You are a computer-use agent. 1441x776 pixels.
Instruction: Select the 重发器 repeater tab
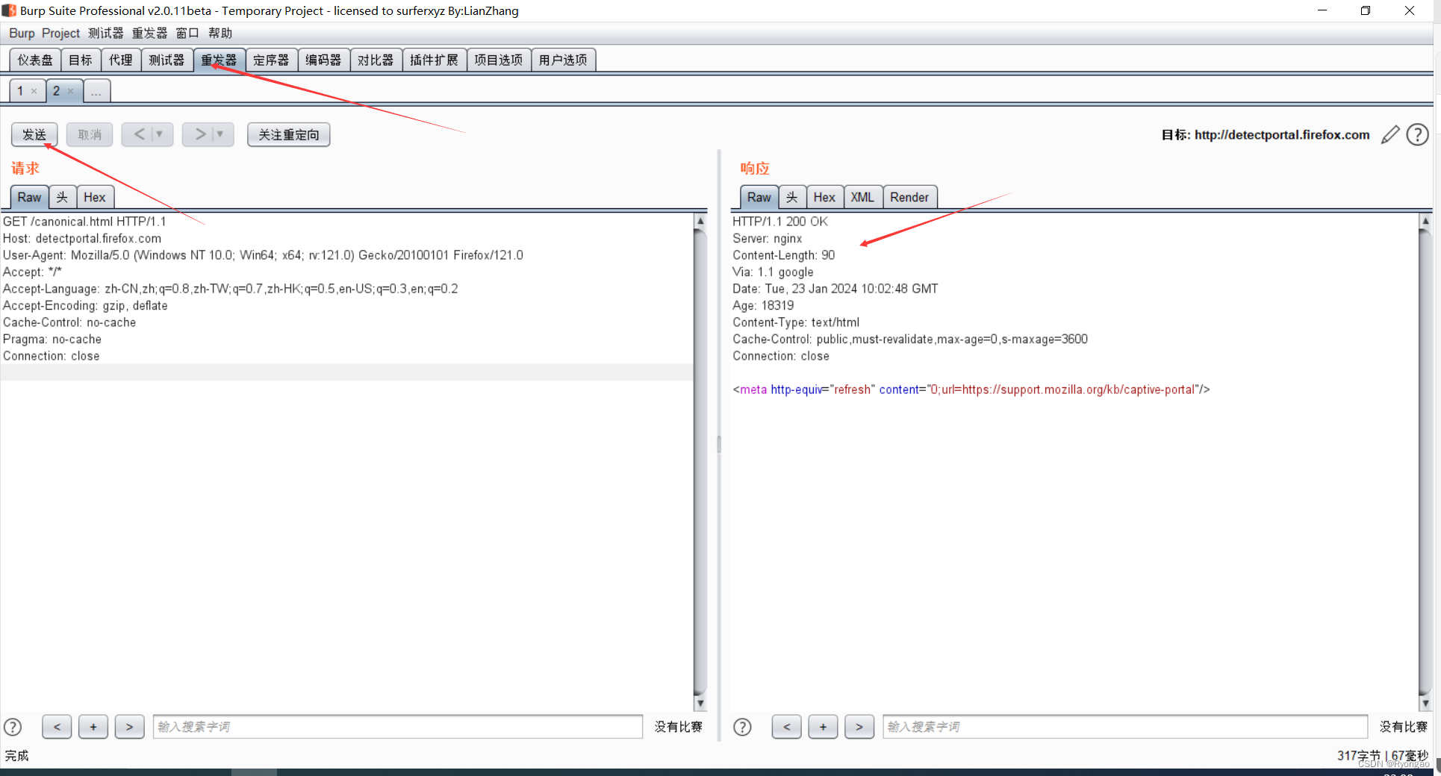(x=219, y=60)
